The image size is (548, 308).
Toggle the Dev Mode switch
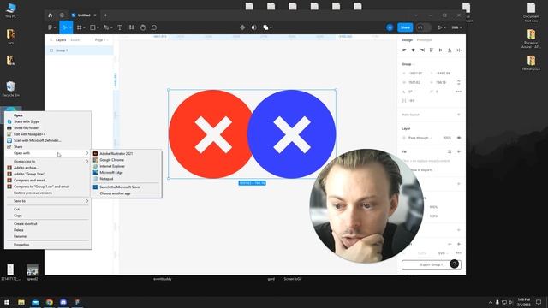pyautogui.click(x=423, y=27)
